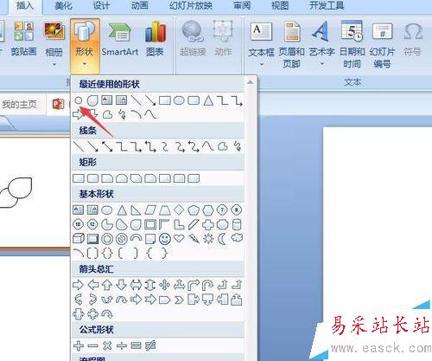Choose the minus sign under 公式形状

pyautogui.click(x=92, y=345)
